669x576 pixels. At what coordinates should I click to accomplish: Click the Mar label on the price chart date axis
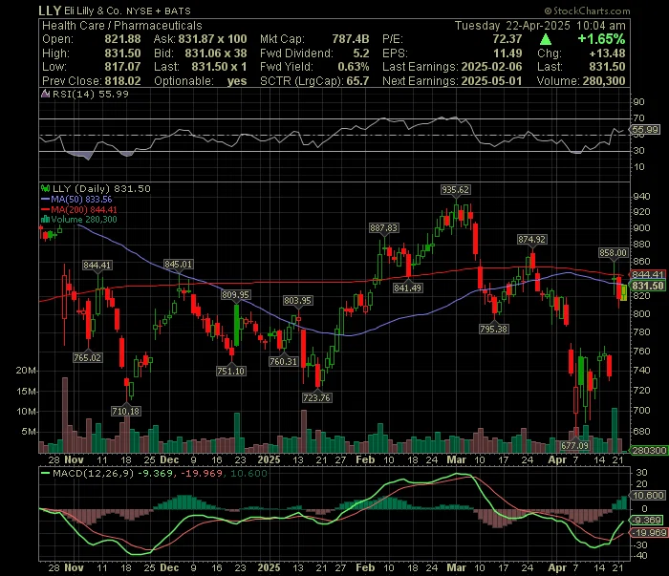coord(456,460)
